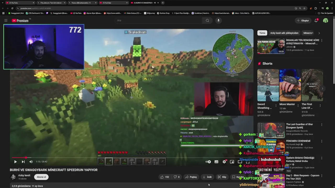
Task: Subscribe with the Abone ol button
Action: (41, 177)
